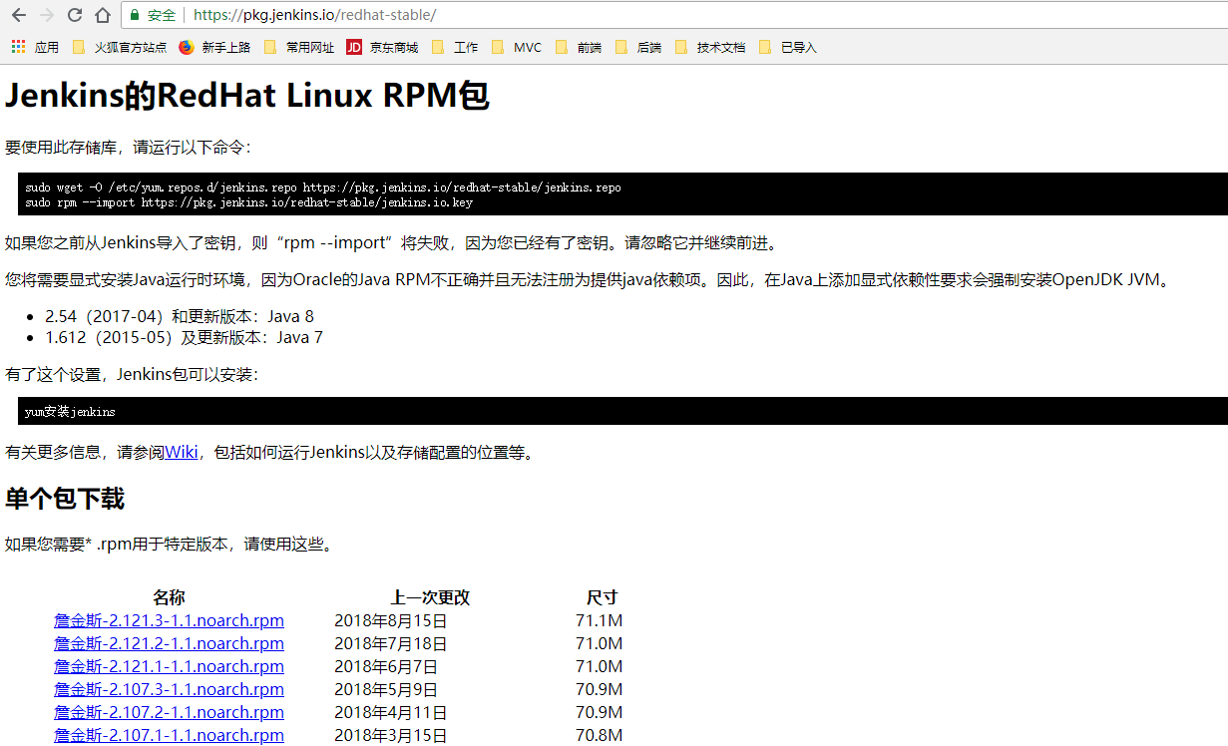Click the 单个包下载 heading

pyautogui.click(x=65, y=499)
